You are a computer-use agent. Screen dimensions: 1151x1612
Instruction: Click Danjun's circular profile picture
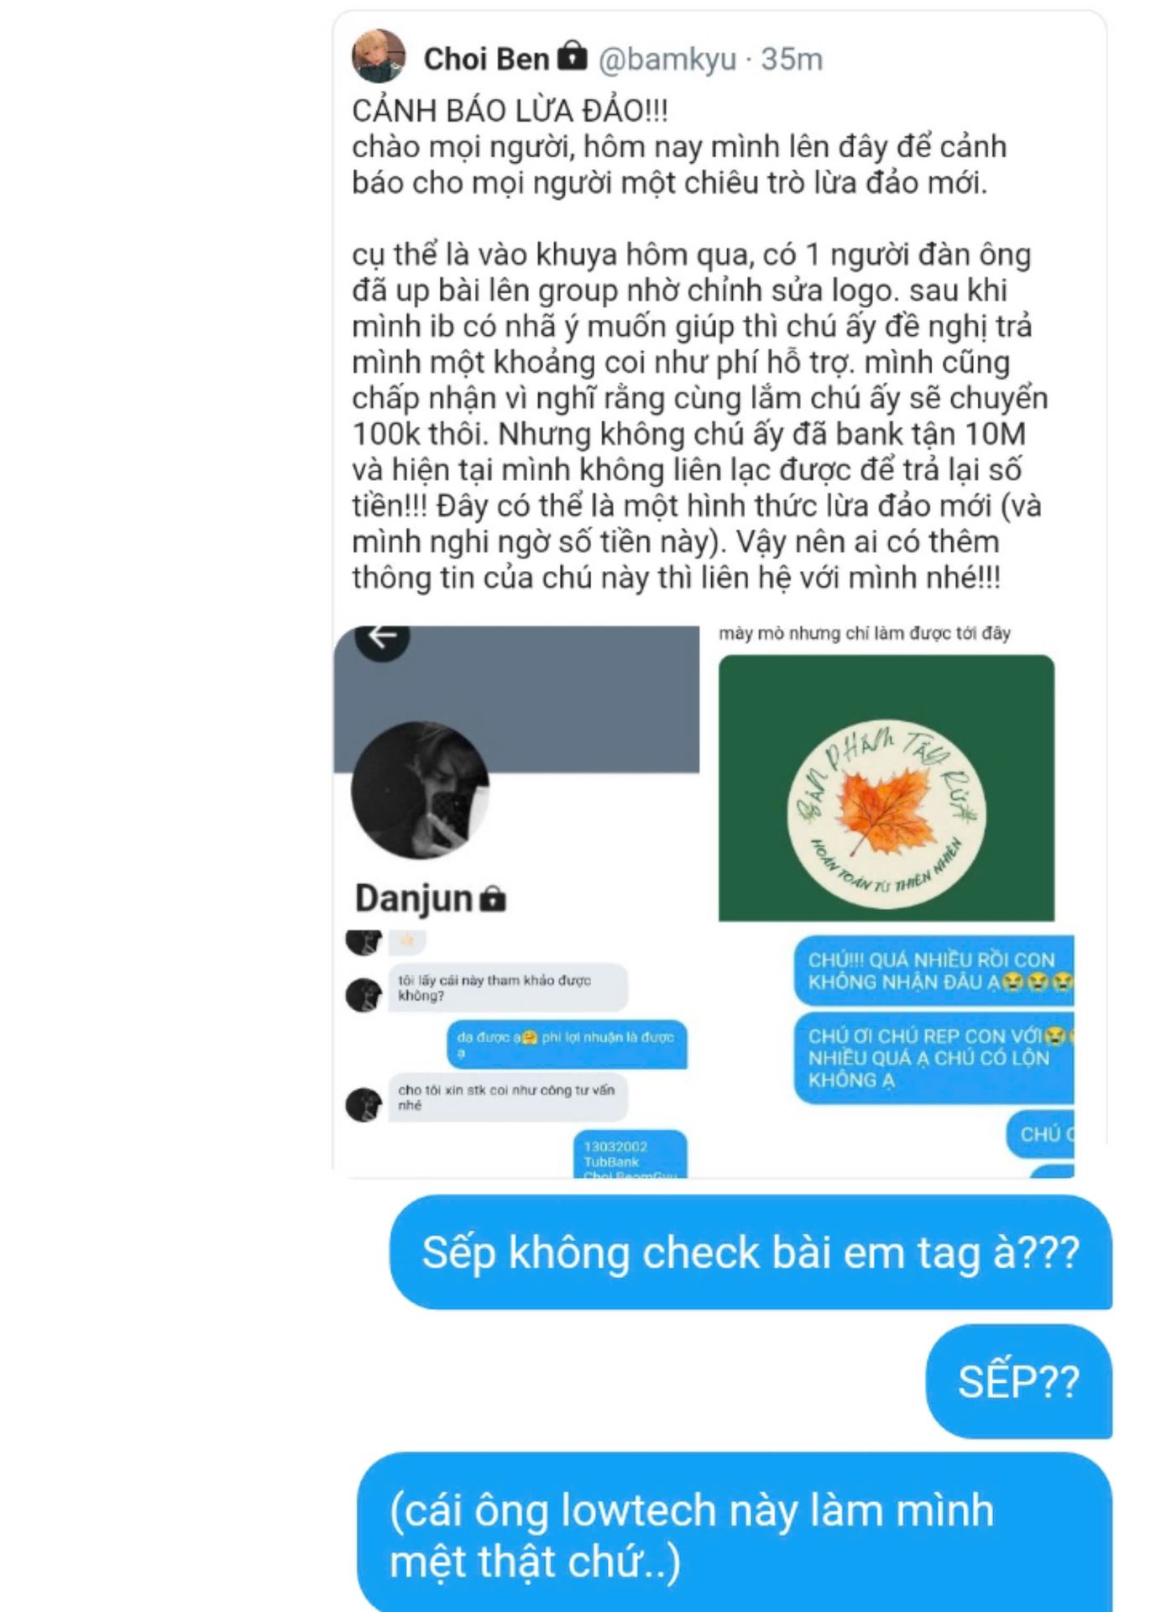(x=421, y=790)
